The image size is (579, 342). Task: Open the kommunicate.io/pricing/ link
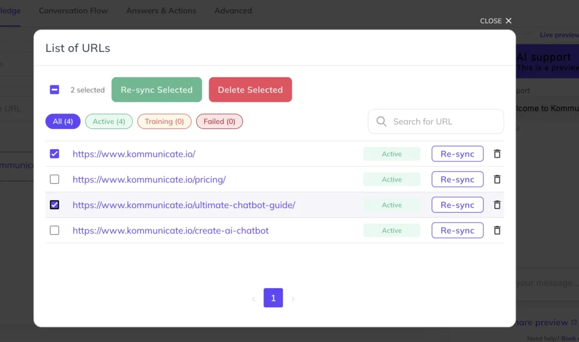coord(149,179)
